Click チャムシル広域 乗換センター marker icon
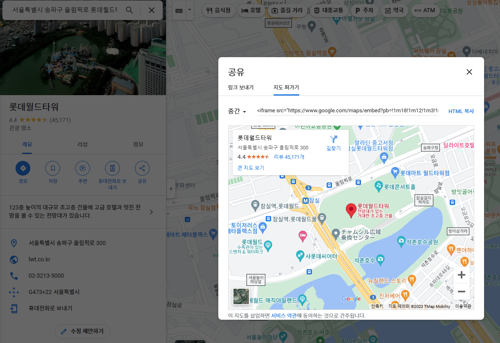 [x=336, y=234]
